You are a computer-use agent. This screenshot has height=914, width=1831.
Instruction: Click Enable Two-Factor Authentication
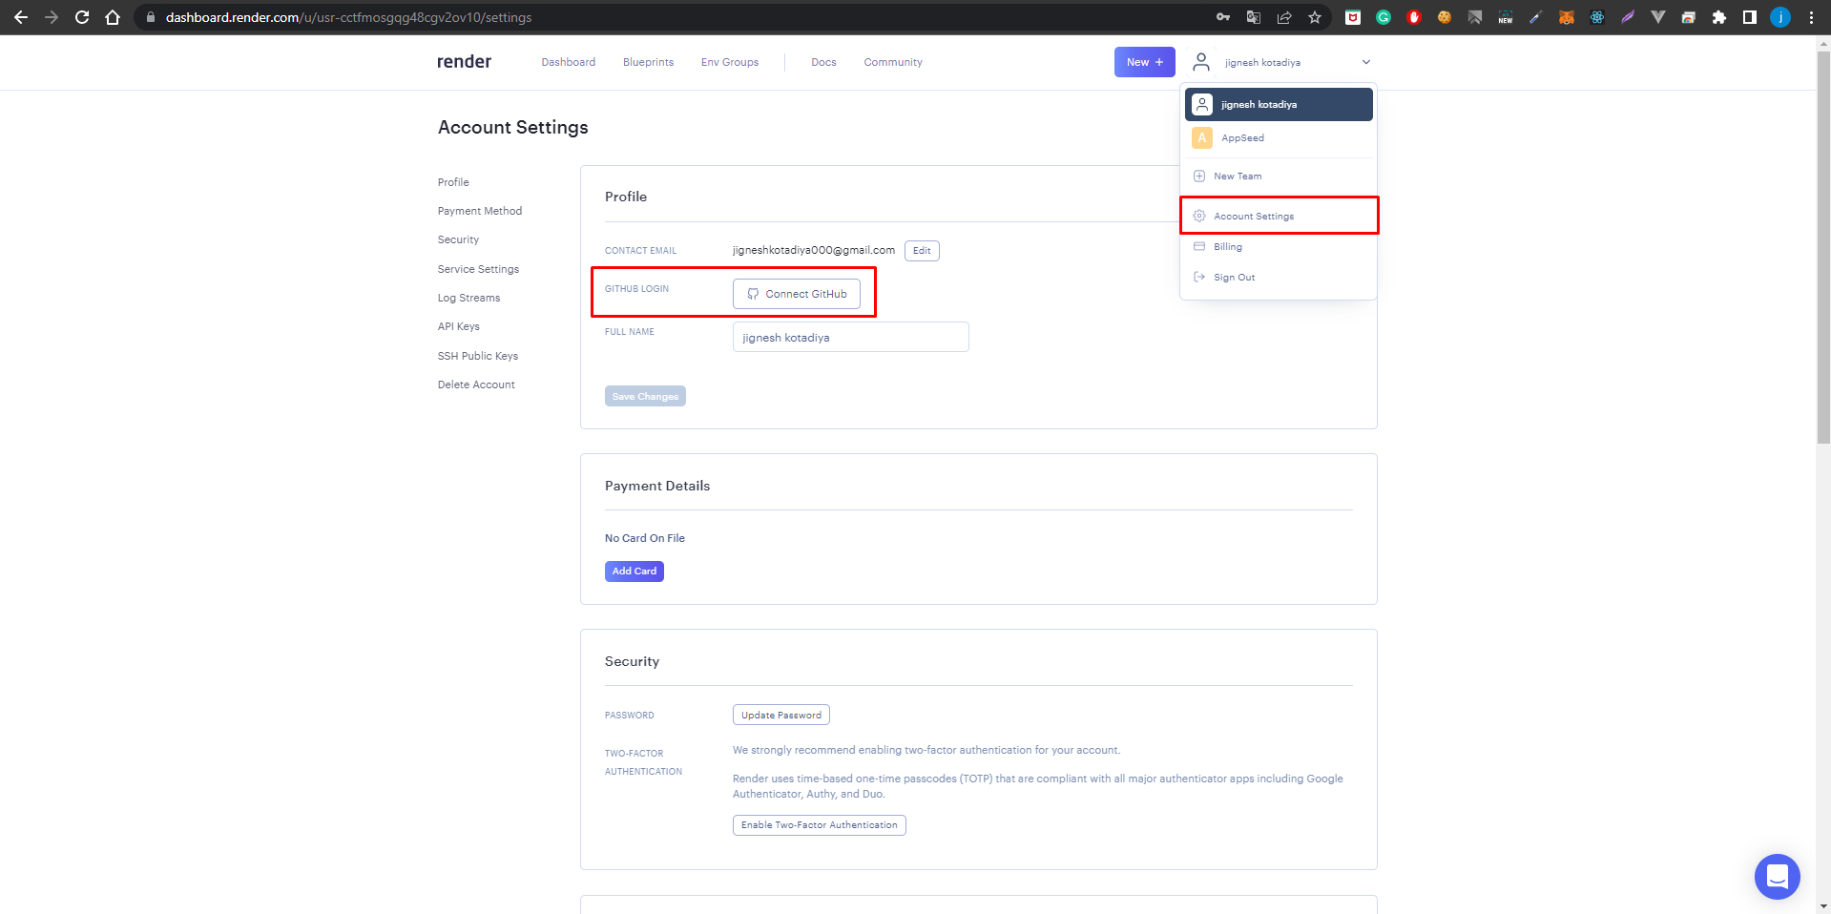819,824
